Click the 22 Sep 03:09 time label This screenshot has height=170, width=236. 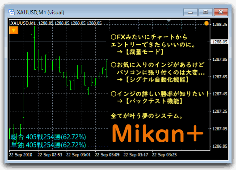click(107, 155)
